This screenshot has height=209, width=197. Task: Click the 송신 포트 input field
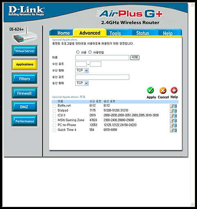point(102,77)
